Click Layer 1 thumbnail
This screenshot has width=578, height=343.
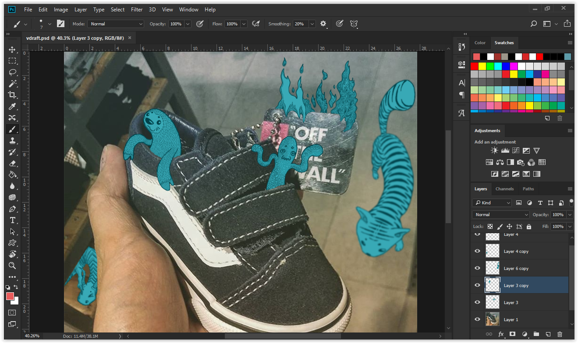tap(493, 319)
